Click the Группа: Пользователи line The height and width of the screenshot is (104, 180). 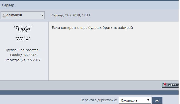[x=23, y=50]
